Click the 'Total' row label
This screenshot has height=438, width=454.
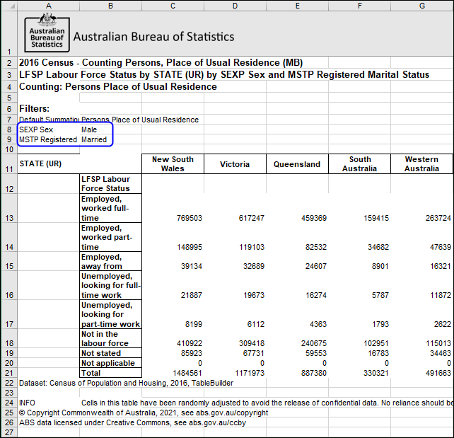point(110,373)
